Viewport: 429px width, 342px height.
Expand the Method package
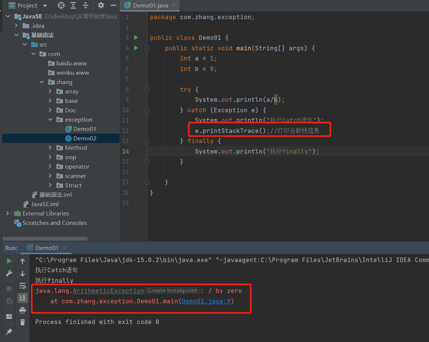point(50,148)
